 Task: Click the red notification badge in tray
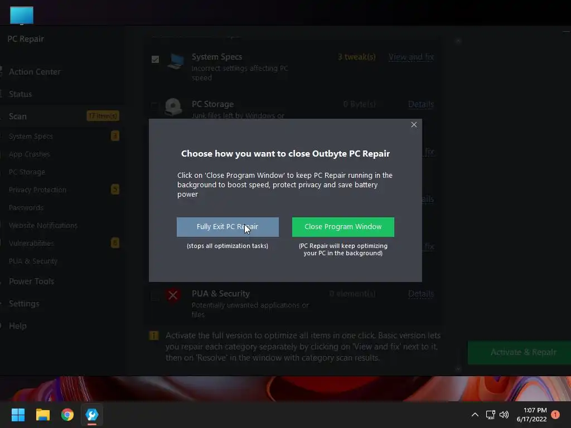(555, 415)
